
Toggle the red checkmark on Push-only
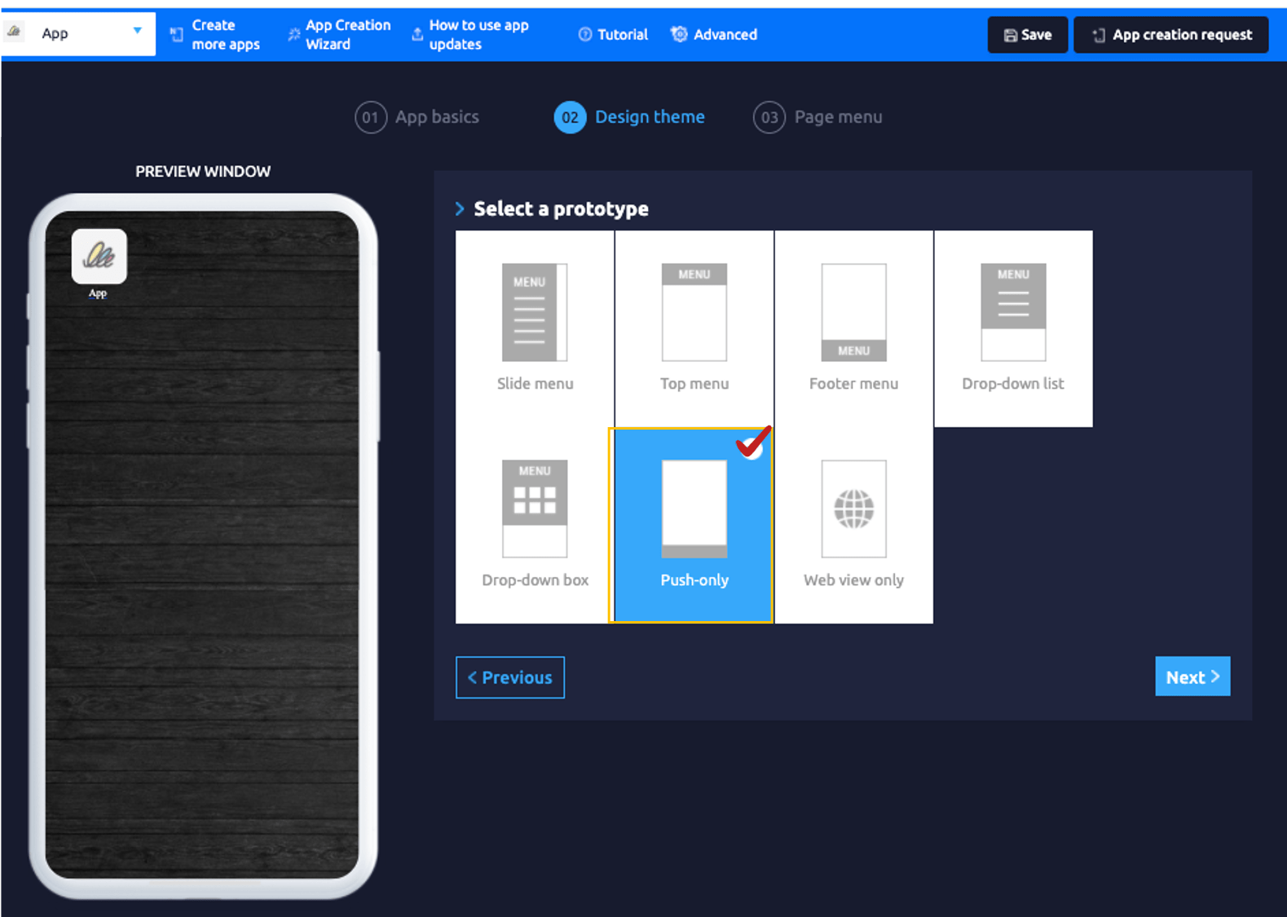coord(752,443)
